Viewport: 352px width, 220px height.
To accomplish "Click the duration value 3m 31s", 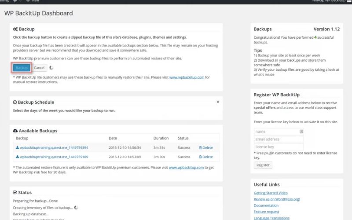I will (159, 147).
